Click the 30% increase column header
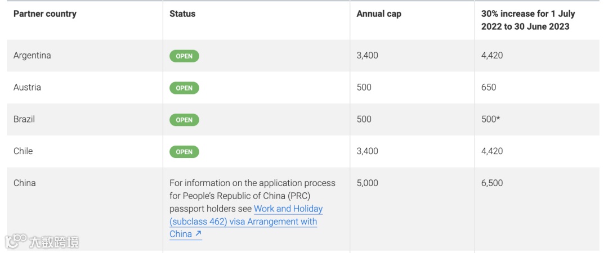608x253 pixels. click(528, 20)
